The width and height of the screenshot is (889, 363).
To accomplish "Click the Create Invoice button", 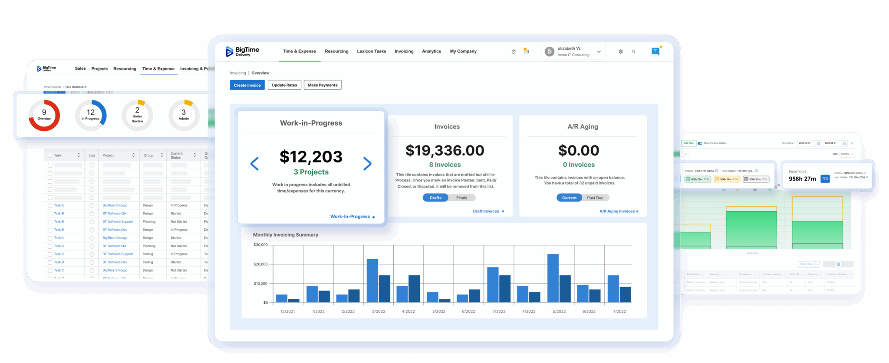I will tap(247, 85).
